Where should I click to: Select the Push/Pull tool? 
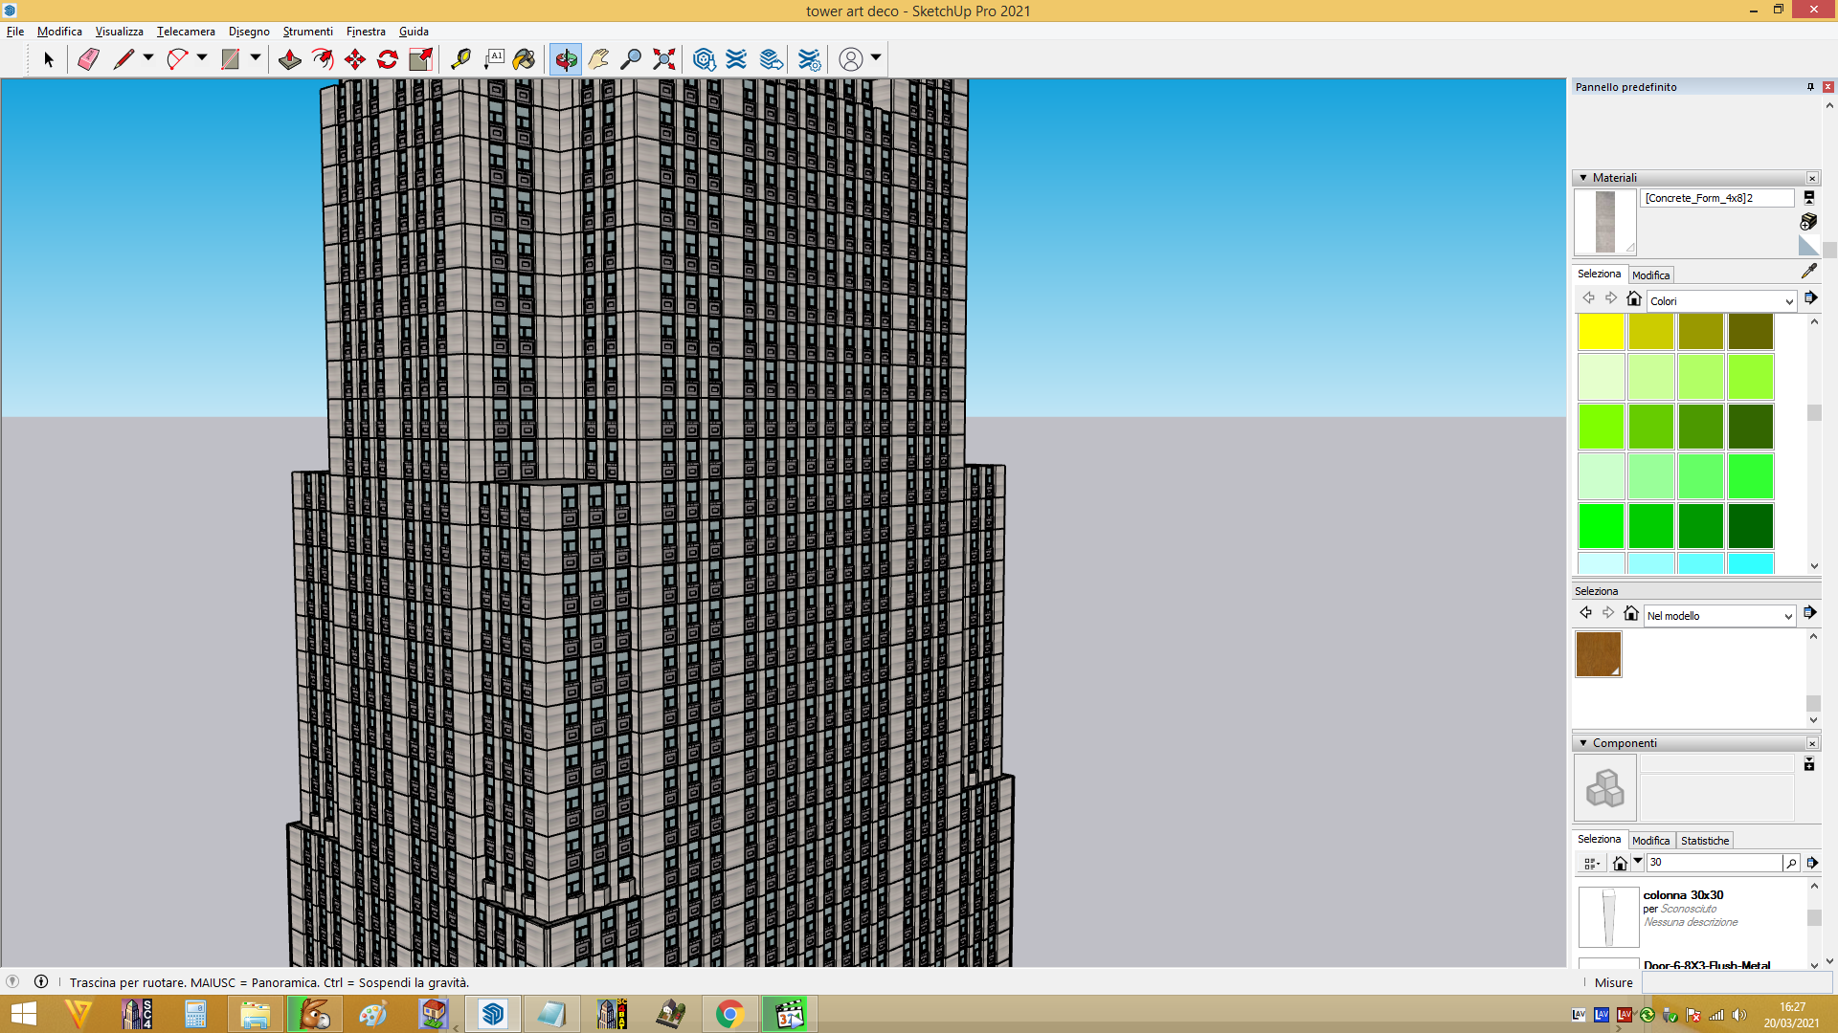[x=289, y=59]
